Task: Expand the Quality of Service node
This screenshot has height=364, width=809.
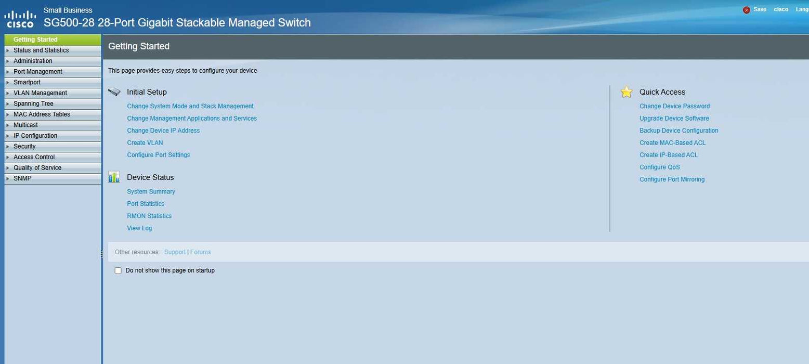Action: (8, 168)
